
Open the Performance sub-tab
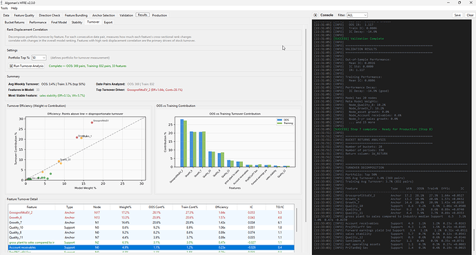(x=38, y=22)
